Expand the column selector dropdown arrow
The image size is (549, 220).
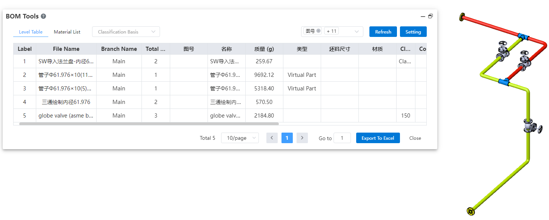tap(357, 32)
